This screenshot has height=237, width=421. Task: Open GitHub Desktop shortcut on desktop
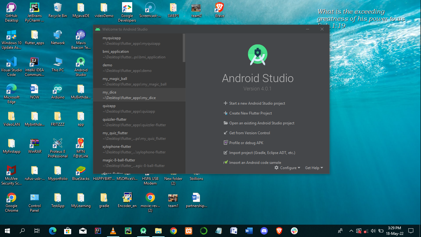(11, 13)
